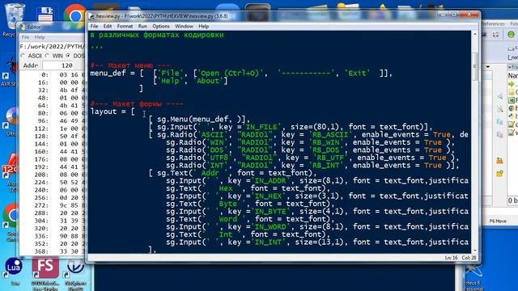Click the Python icon in Editor title bar
The height and width of the screenshot is (291, 518).
coord(23,27)
